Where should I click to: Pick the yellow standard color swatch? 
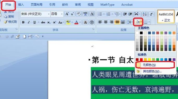coord(150,59)
